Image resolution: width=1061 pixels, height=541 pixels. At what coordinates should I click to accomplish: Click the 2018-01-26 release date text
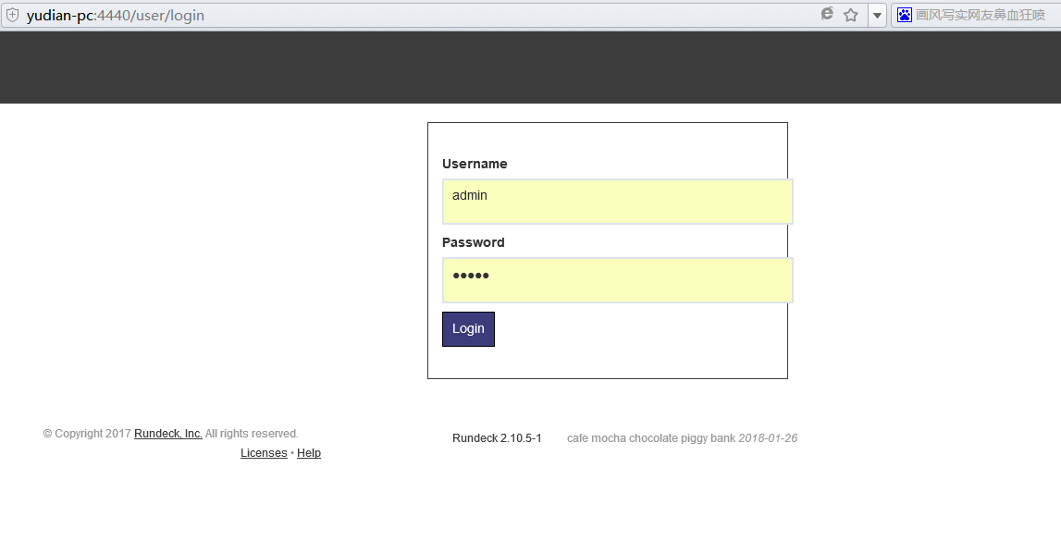[768, 438]
